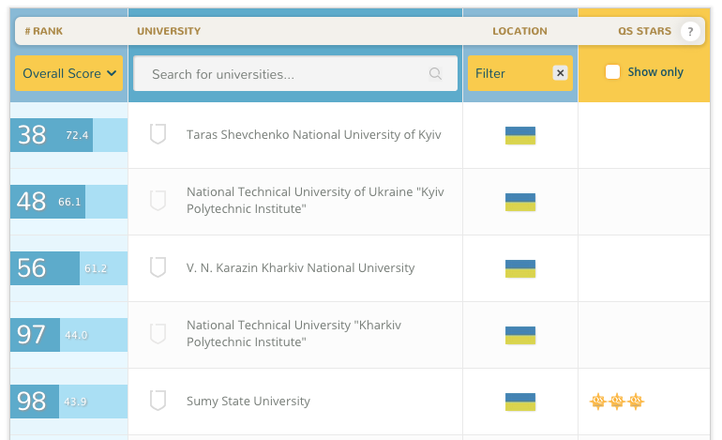
Task: Click Sumy State University's QS stars rating
Action: click(x=617, y=402)
